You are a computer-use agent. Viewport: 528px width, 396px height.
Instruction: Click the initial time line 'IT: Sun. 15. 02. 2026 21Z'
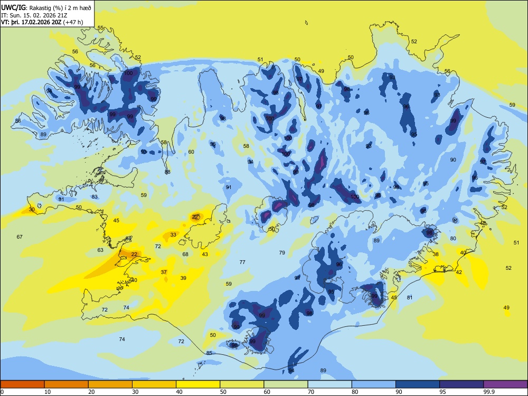(33, 15)
